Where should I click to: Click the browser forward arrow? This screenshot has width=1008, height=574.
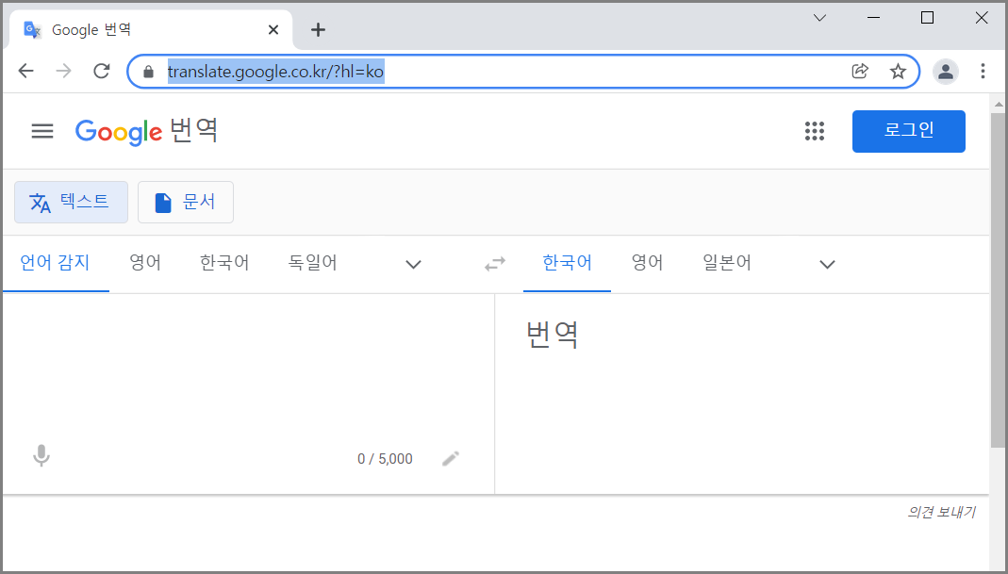click(x=63, y=71)
